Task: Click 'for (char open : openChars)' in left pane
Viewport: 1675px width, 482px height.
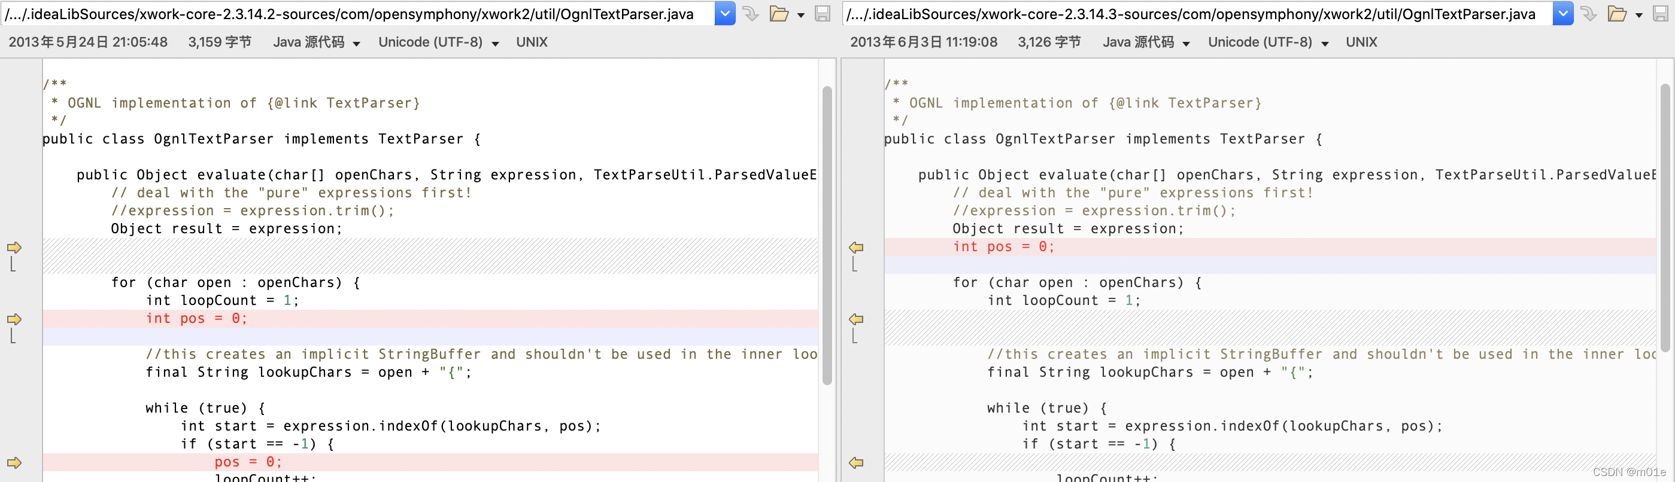Action: pyautogui.click(x=236, y=283)
